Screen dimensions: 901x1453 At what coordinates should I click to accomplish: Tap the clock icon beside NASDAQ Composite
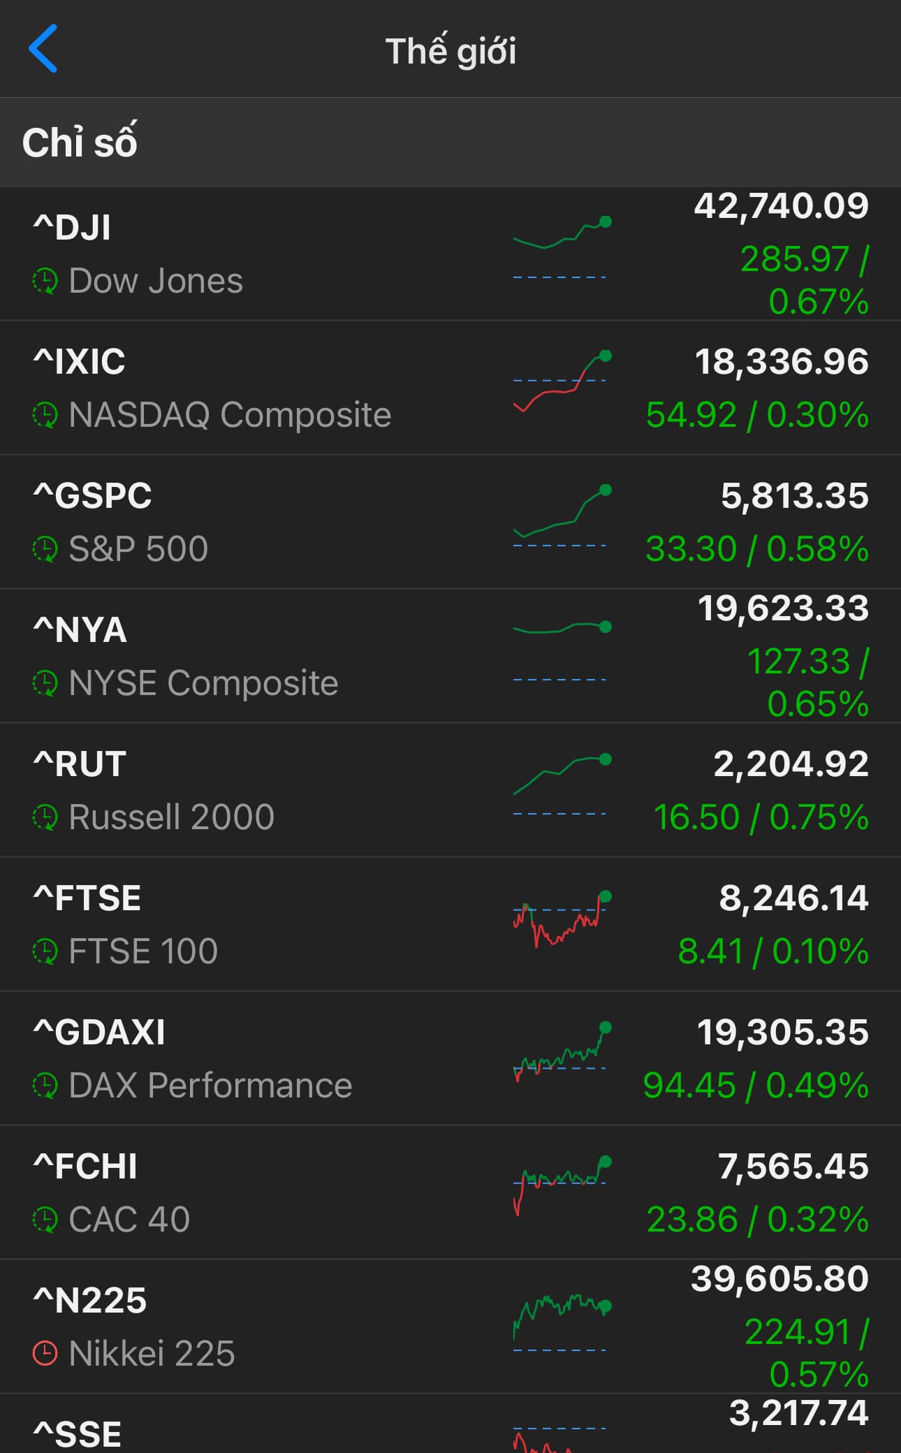(45, 416)
